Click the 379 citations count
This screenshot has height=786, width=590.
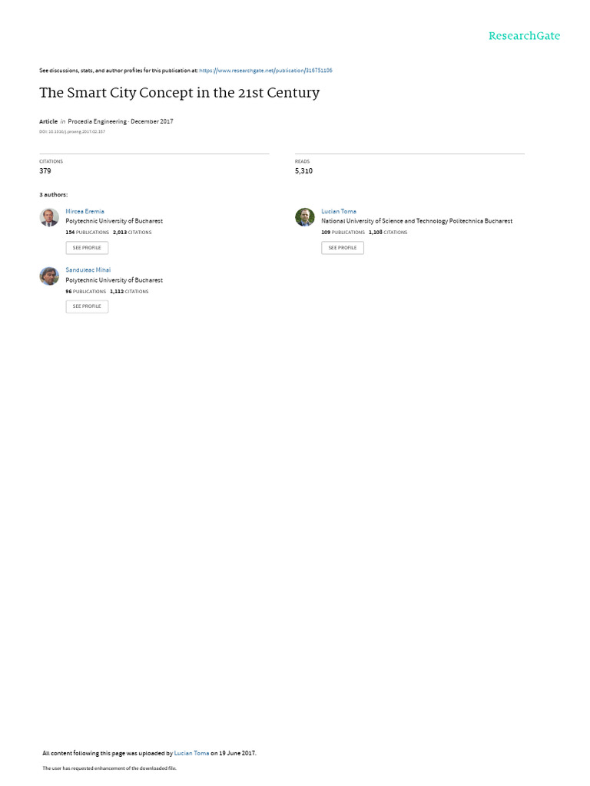[45, 171]
